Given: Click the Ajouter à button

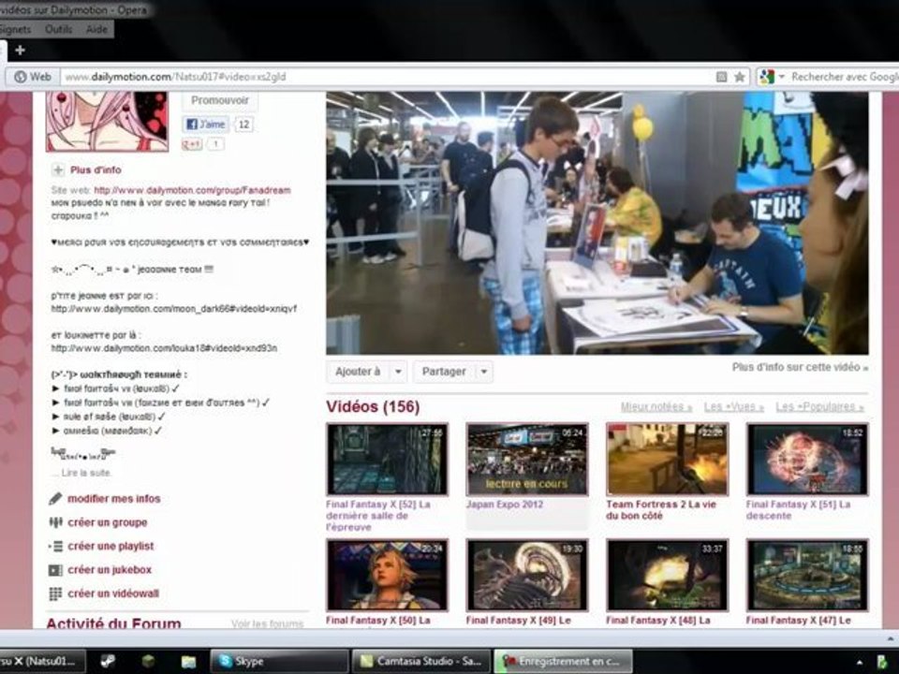Looking at the screenshot, I should pos(358,372).
